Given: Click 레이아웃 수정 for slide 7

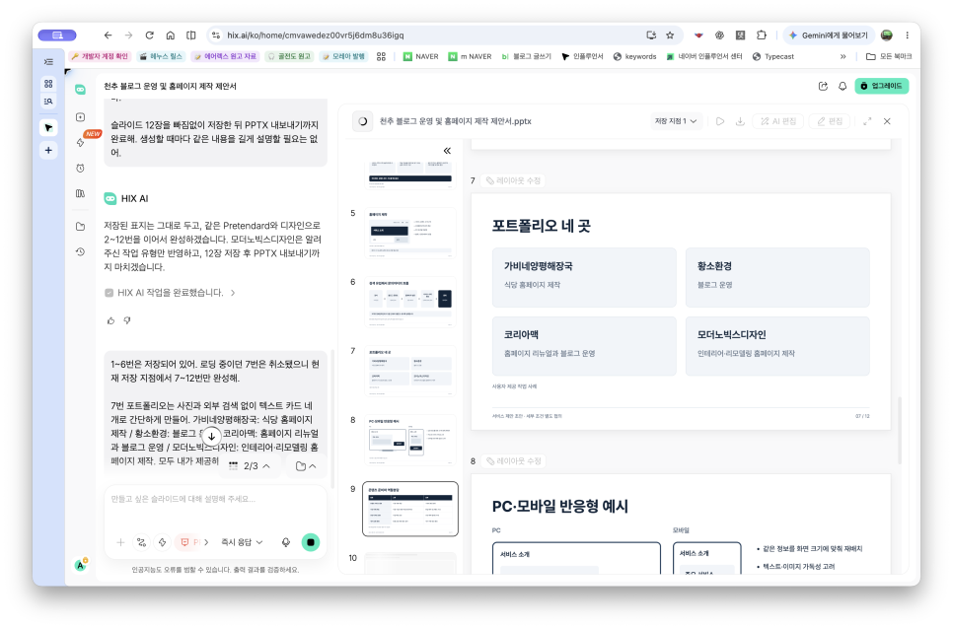Looking at the screenshot, I should tap(513, 181).
